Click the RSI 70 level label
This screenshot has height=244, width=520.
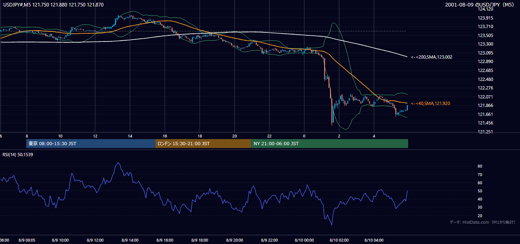point(480,174)
